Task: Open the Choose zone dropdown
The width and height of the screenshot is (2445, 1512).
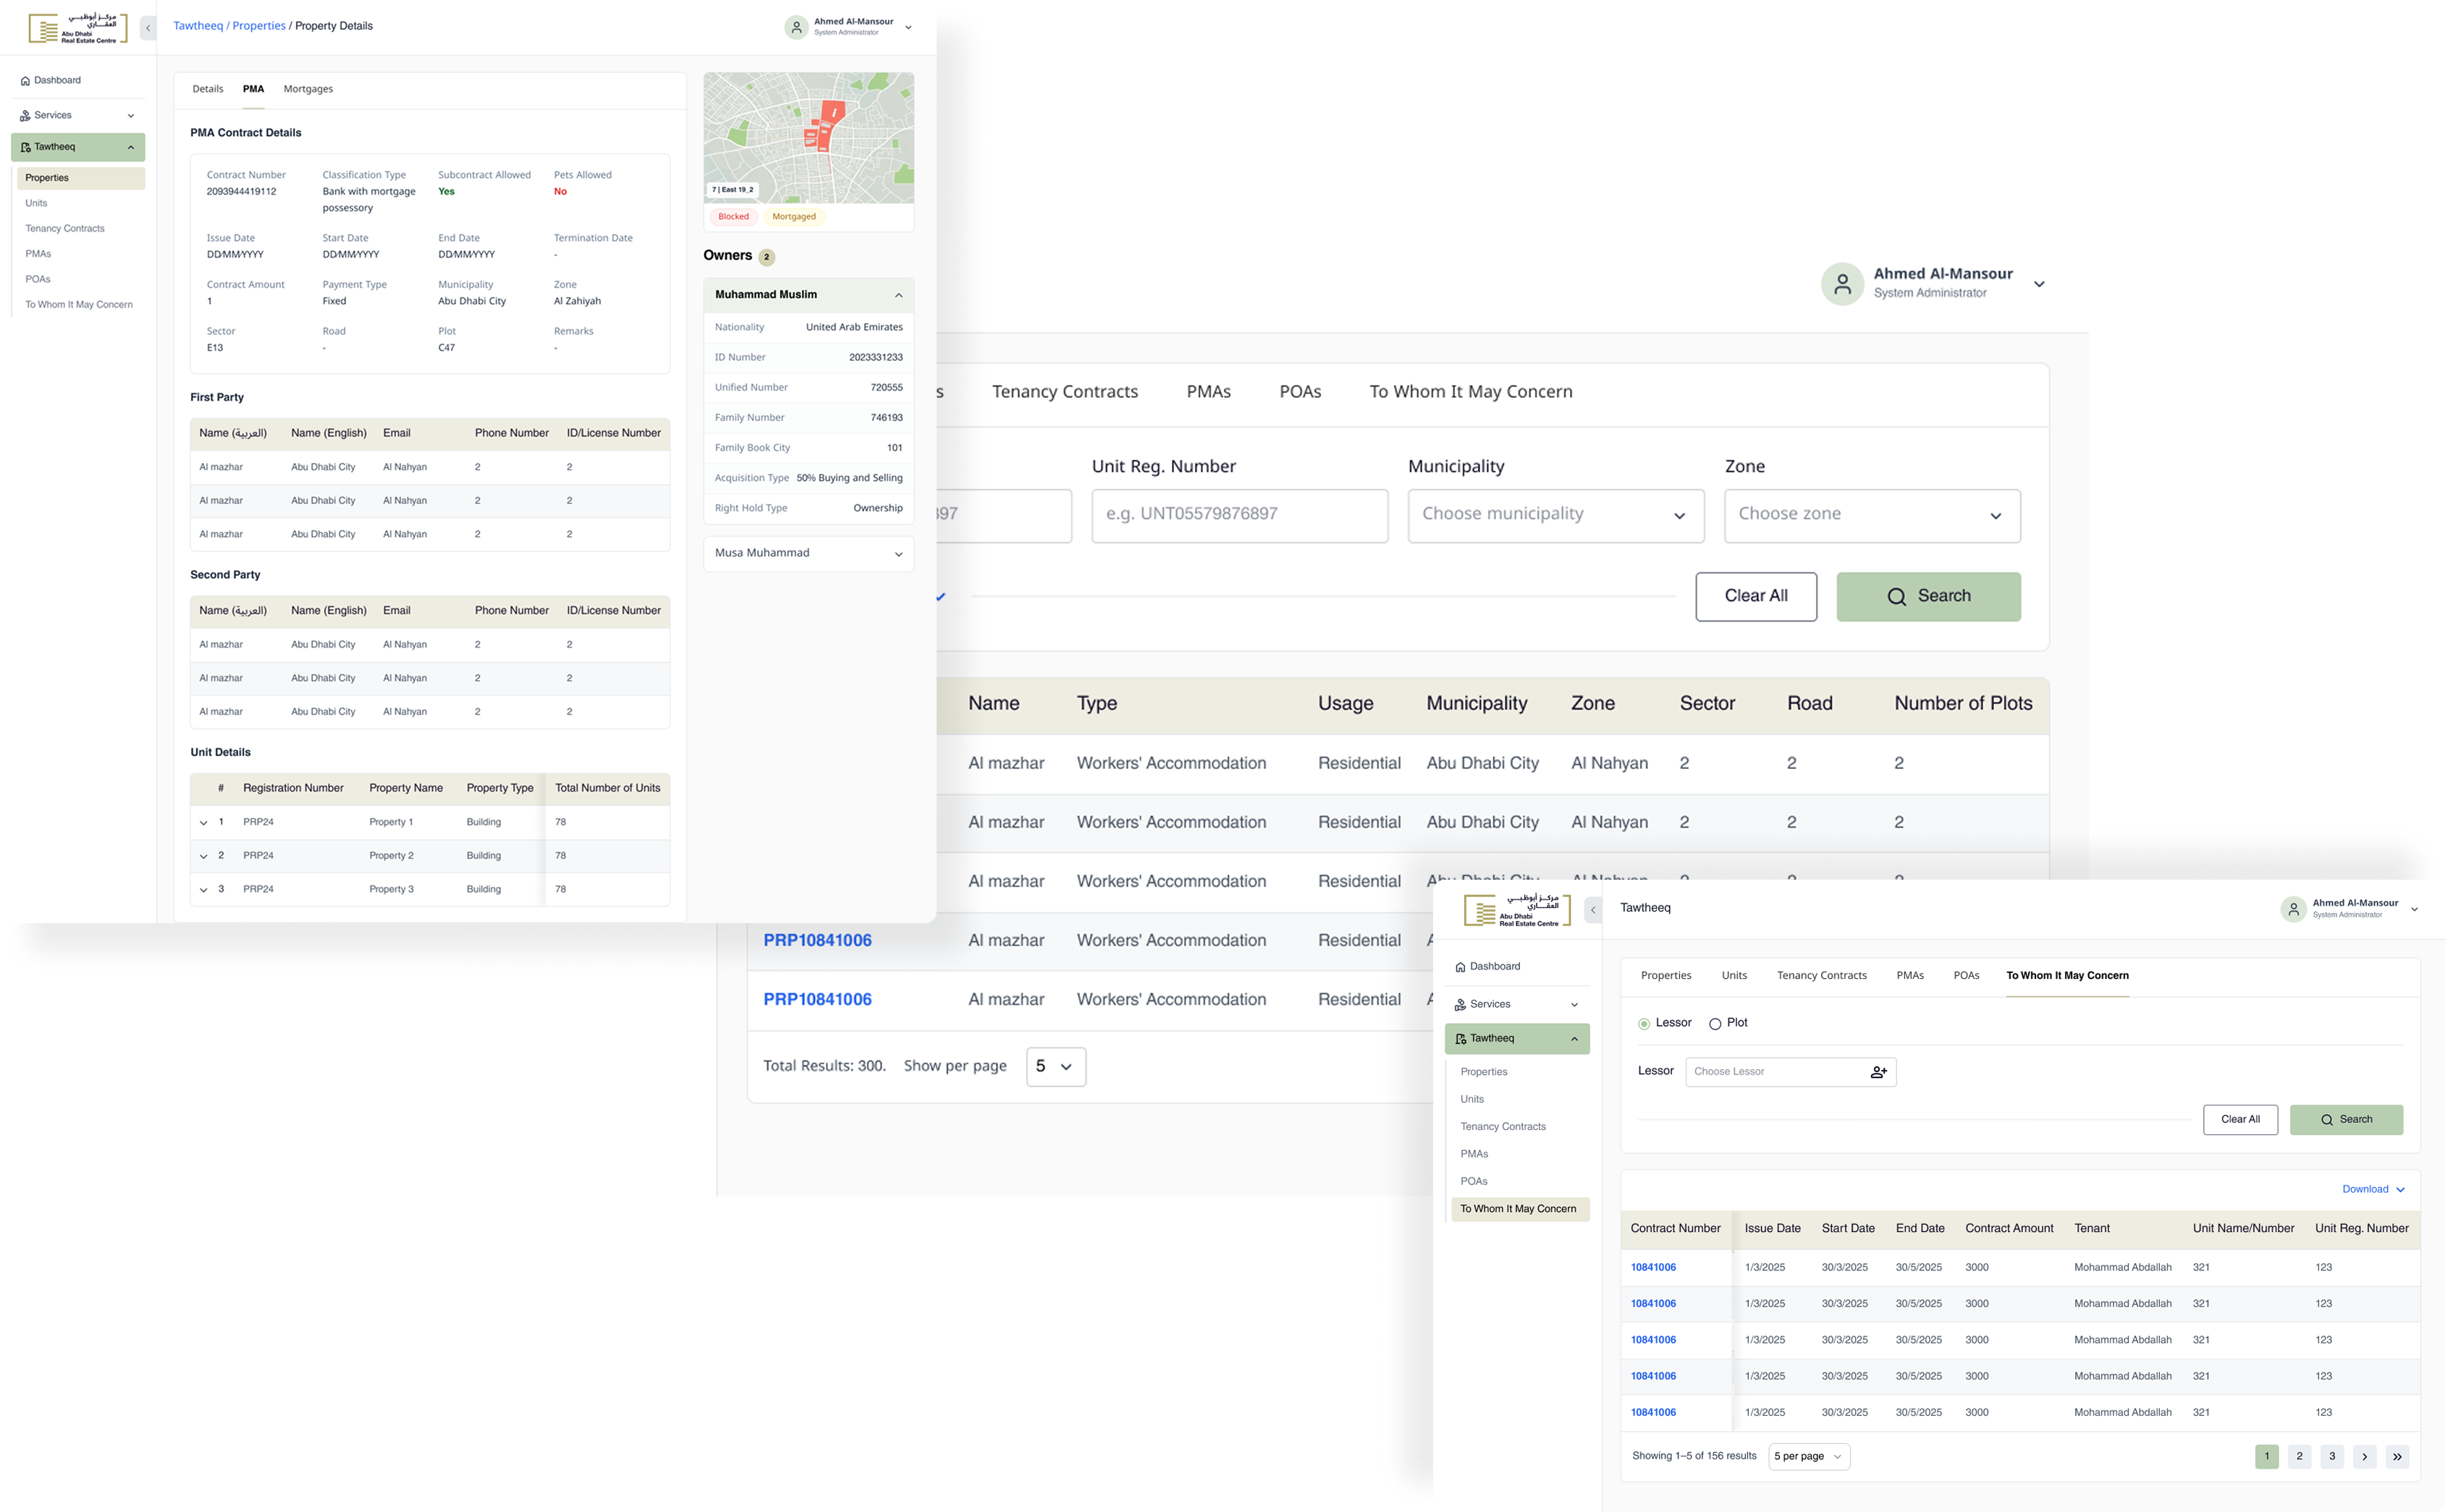Action: (x=1872, y=515)
